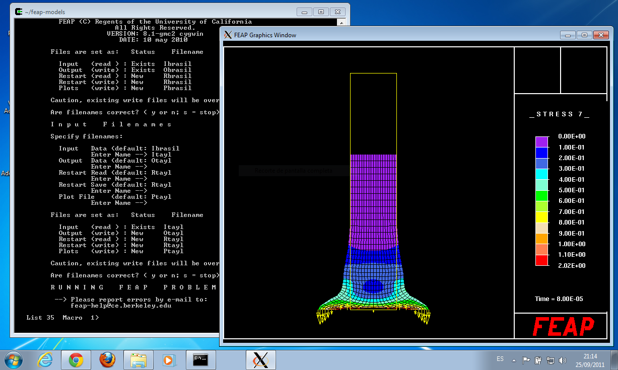The image size is (618, 370).
Task: Click the legend value "8.00E-01"
Action: click(572, 223)
